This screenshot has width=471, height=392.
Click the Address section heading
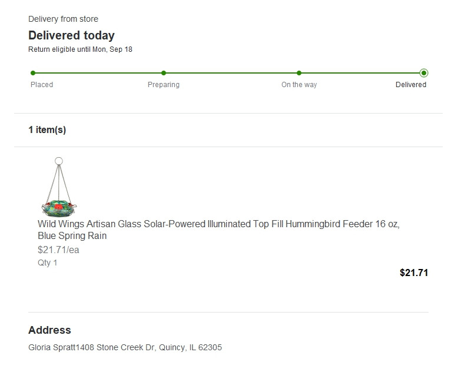pos(49,330)
